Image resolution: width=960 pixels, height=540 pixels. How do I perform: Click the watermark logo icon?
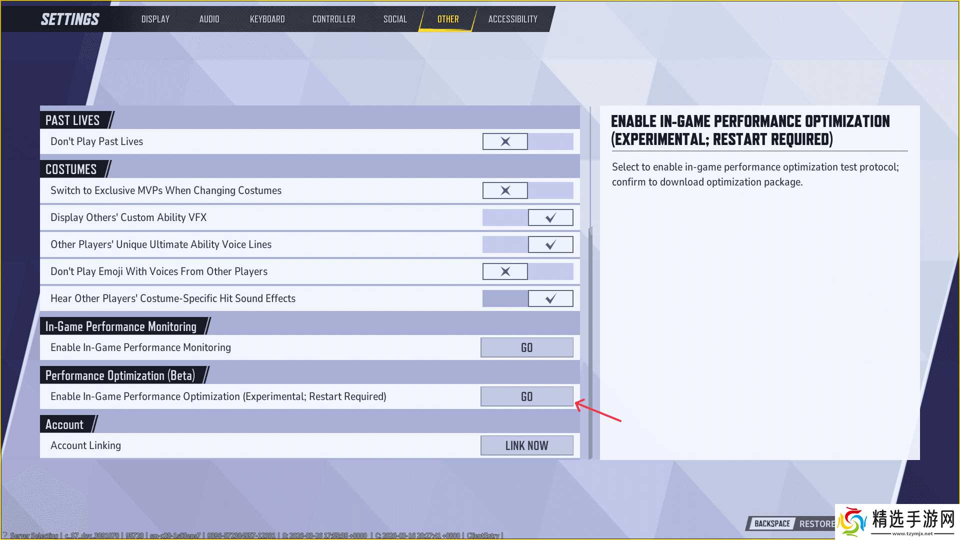(x=852, y=521)
